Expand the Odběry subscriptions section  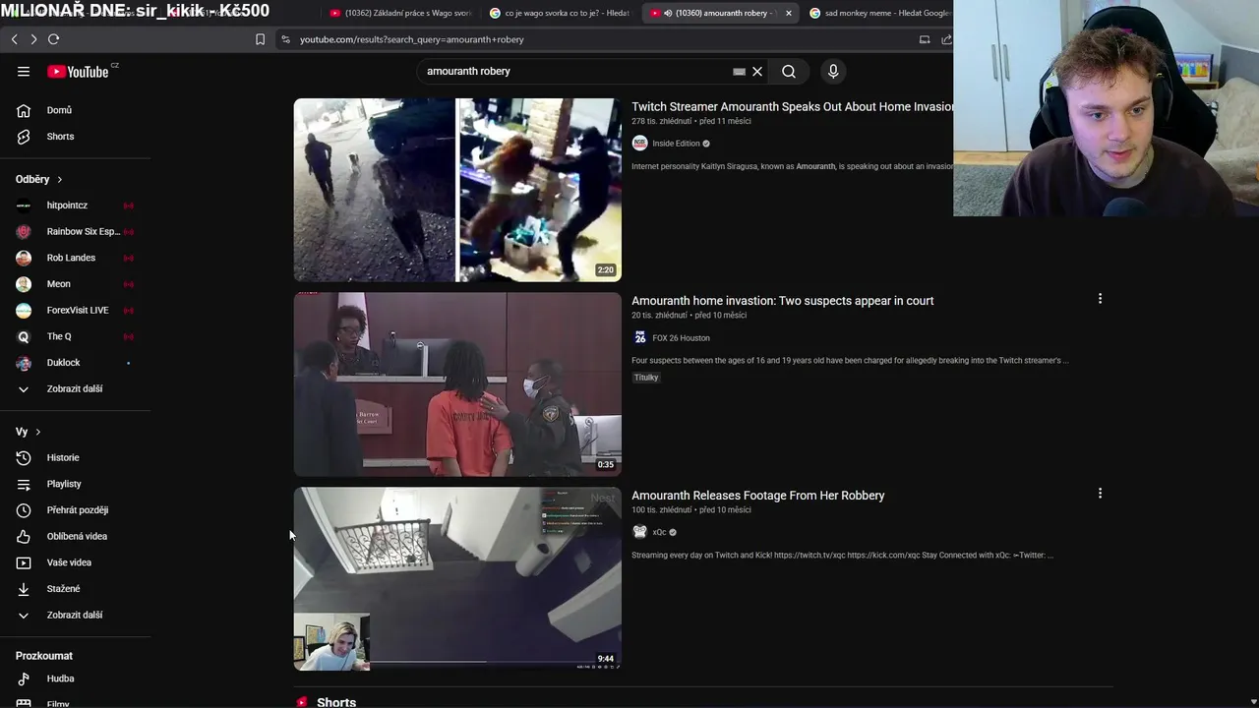(39, 179)
